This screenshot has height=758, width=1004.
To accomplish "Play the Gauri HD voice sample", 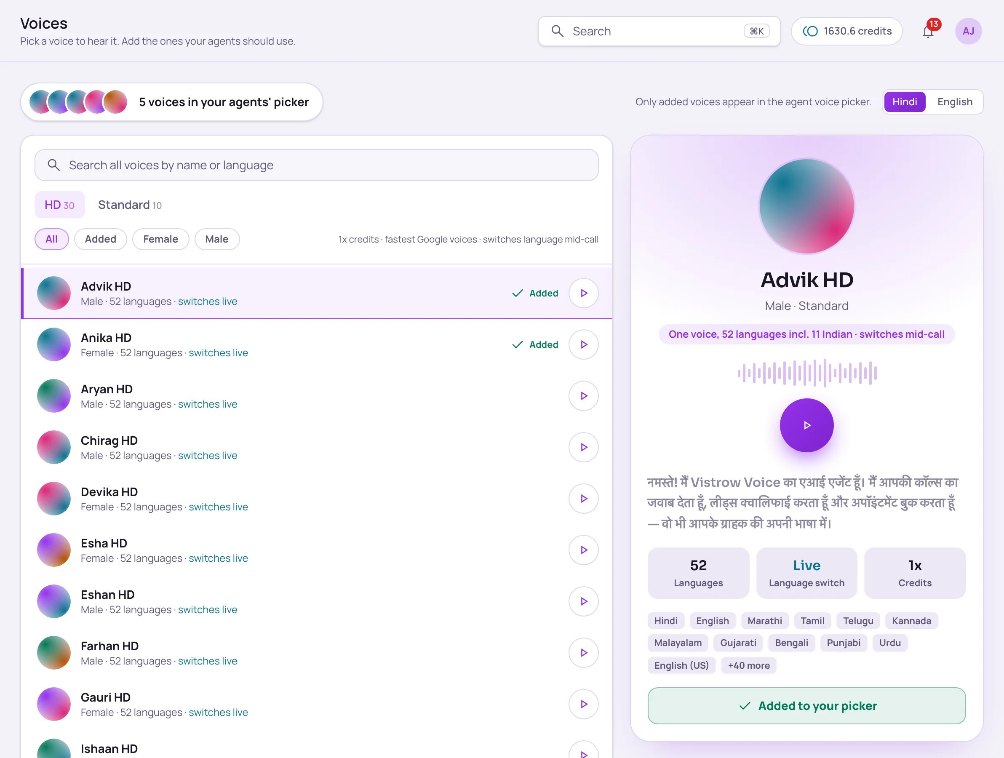I will 583,704.
